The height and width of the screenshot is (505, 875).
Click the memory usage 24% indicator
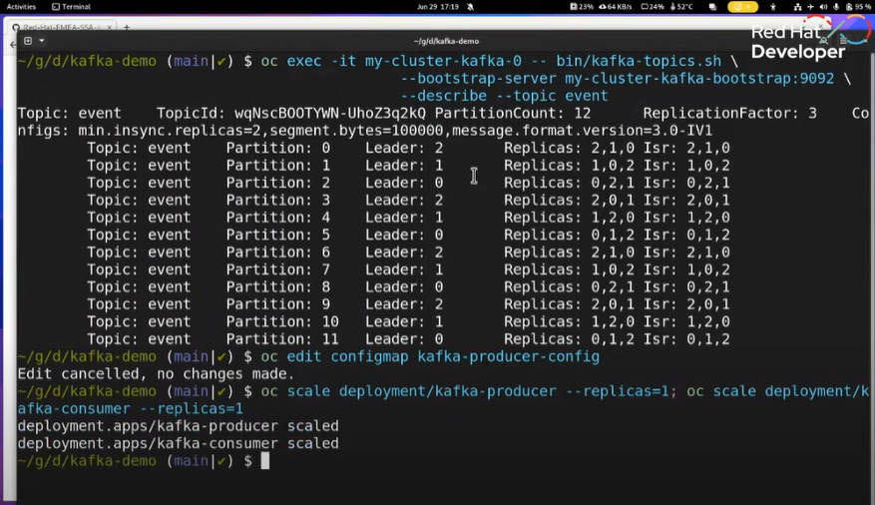tap(653, 7)
